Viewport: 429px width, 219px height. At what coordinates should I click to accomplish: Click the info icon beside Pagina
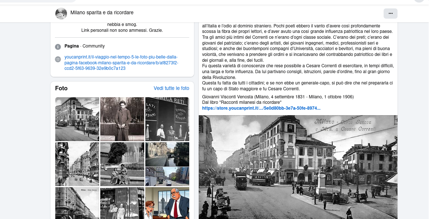point(58,46)
